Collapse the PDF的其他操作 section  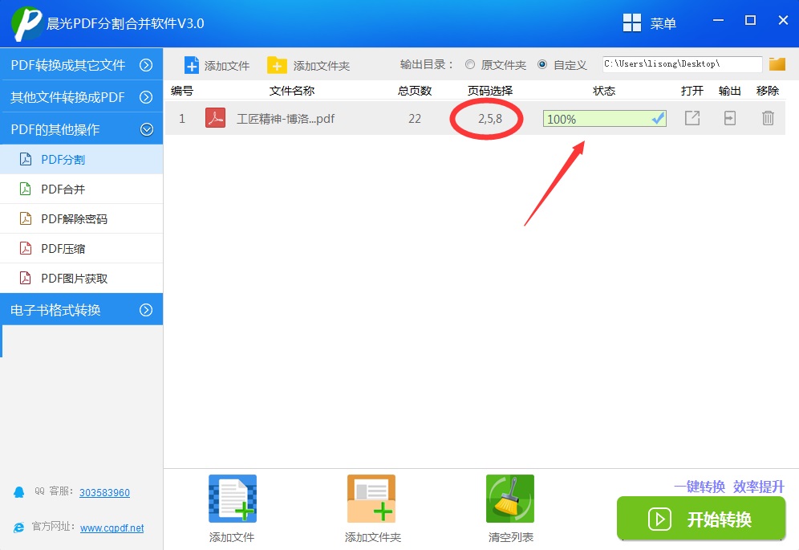point(82,129)
